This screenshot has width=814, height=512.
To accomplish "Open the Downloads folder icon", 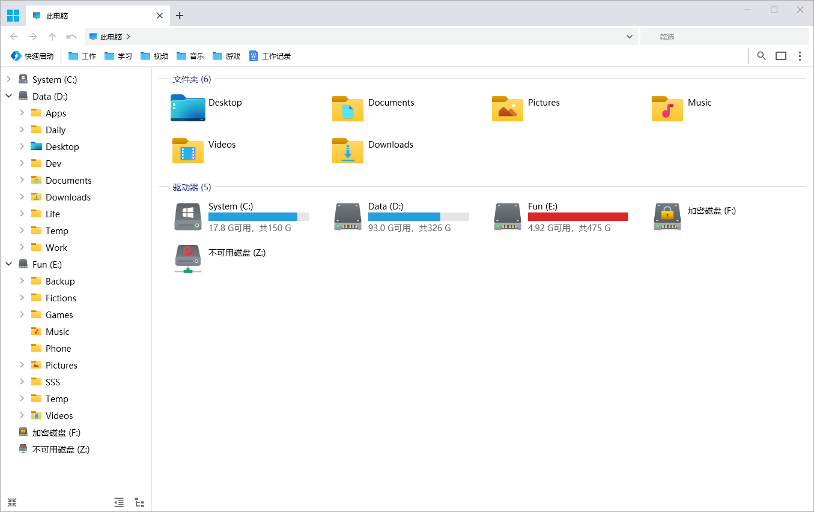I will click(347, 151).
